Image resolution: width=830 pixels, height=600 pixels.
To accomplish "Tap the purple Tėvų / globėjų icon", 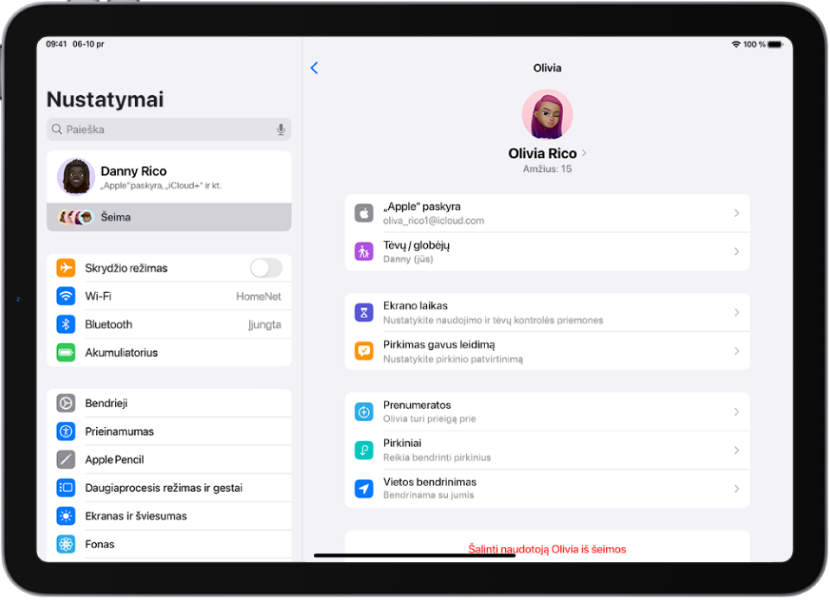I will tap(364, 252).
